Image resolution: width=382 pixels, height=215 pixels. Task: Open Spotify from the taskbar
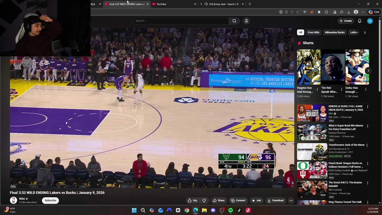point(230,210)
